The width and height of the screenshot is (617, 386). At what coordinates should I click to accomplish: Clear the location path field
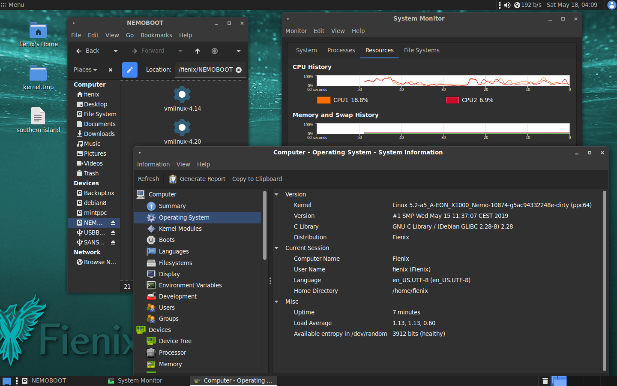tap(239, 70)
